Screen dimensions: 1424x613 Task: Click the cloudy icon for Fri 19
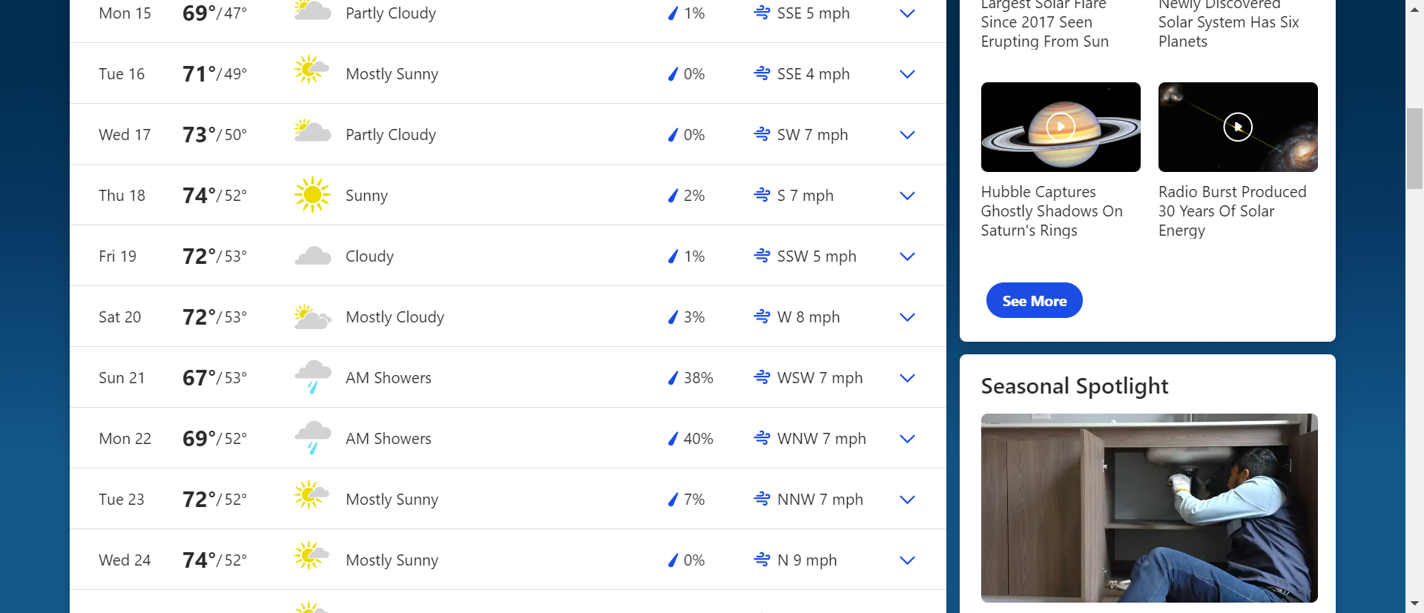tap(312, 256)
